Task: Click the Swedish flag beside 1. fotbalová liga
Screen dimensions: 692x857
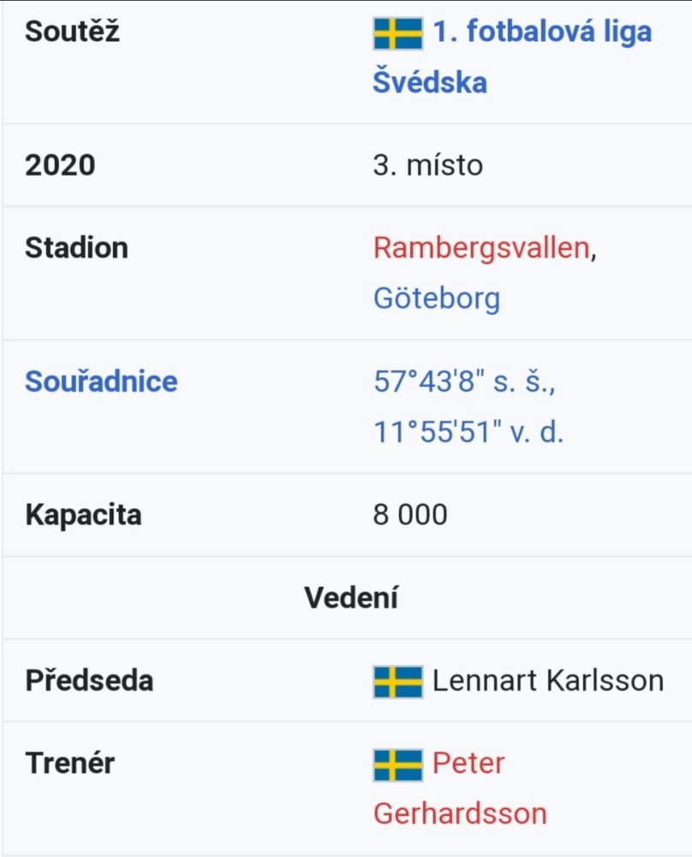Action: [x=397, y=33]
